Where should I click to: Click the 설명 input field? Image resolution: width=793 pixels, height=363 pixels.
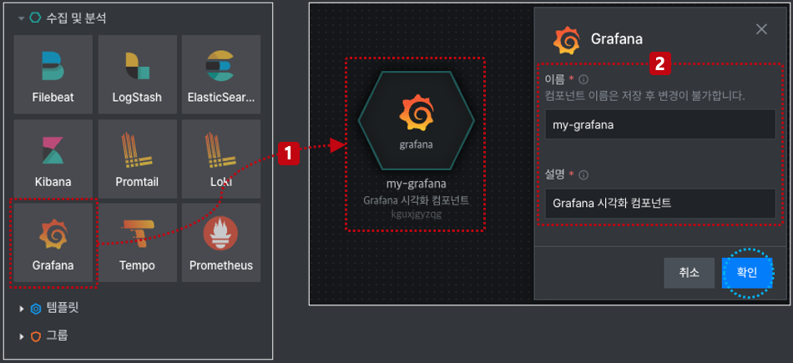point(660,204)
